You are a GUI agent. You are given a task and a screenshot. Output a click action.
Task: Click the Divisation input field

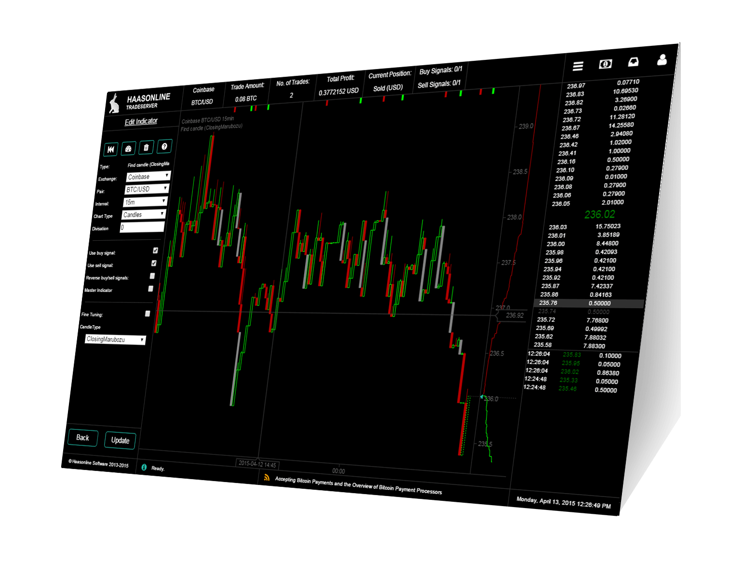[142, 227]
